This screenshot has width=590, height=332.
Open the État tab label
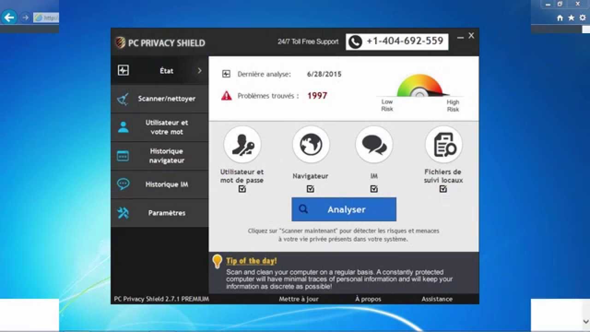click(167, 71)
